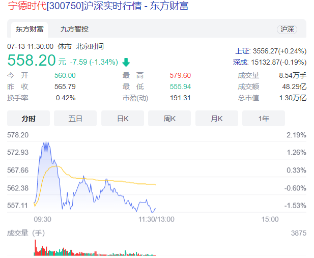
Task: Click the 成交量 value 8.54万手
Action: click(293, 75)
